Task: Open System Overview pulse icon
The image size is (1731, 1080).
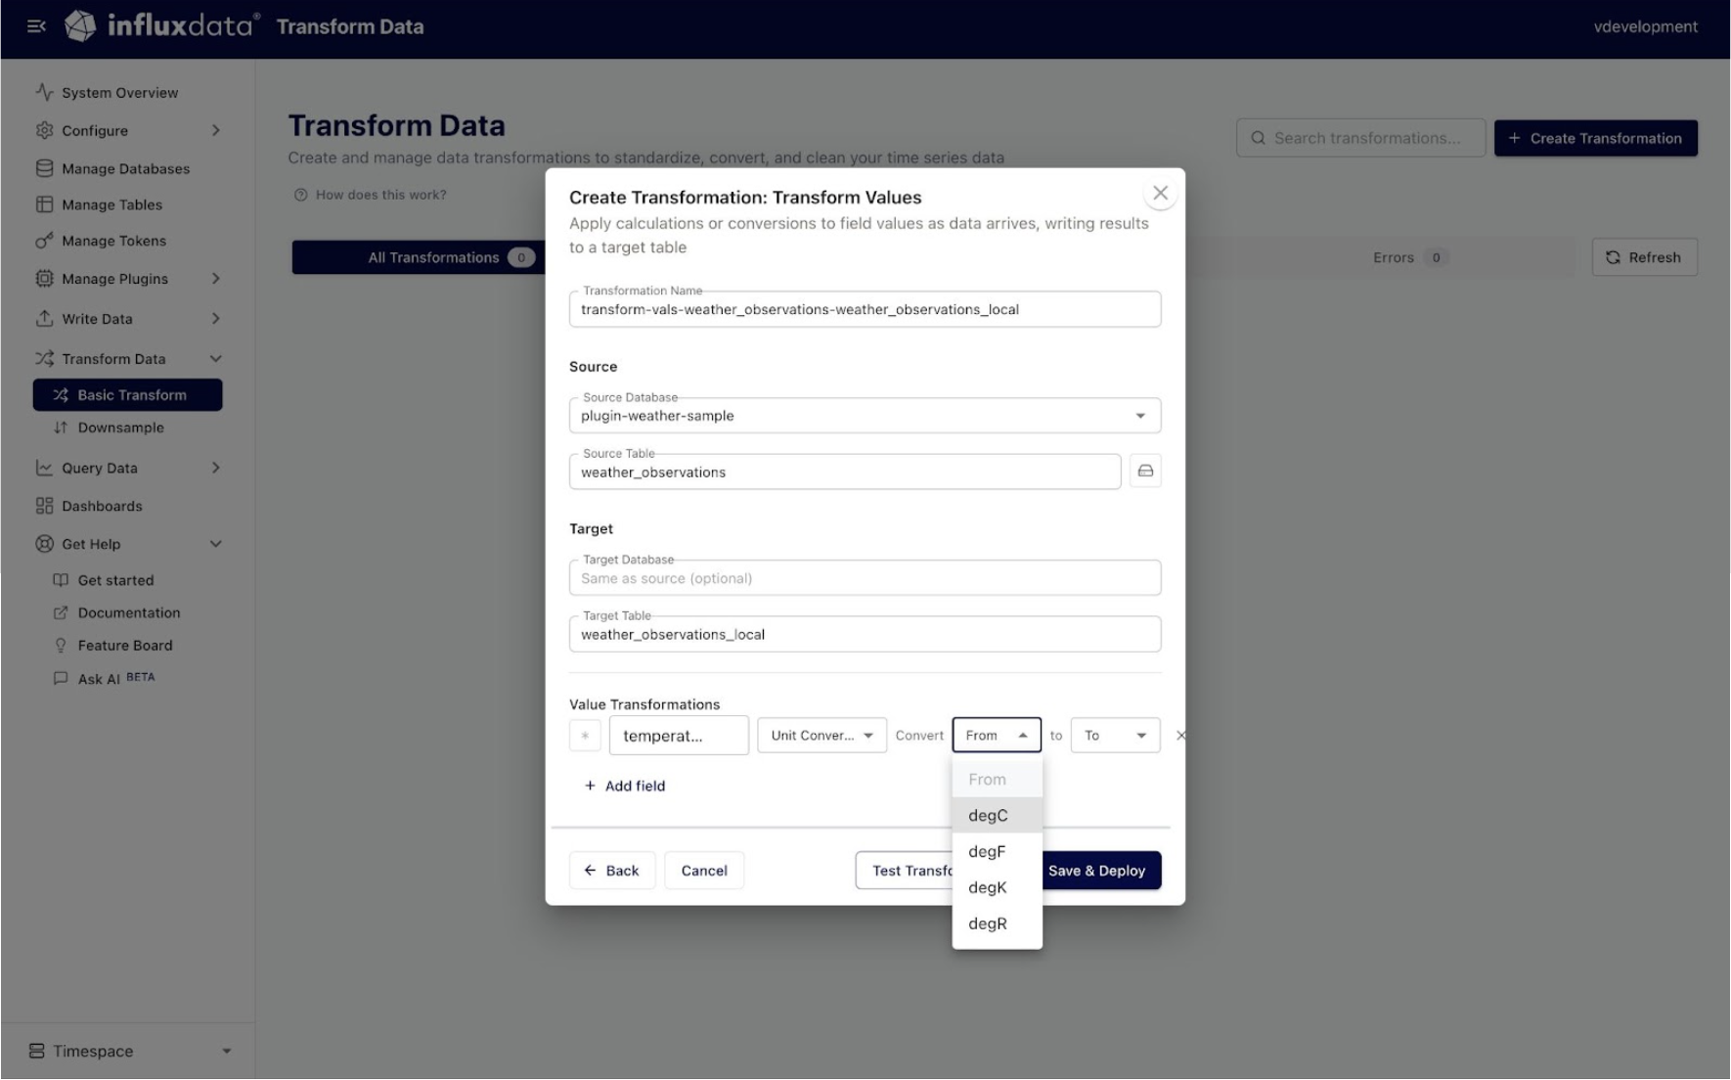Action: (44, 92)
